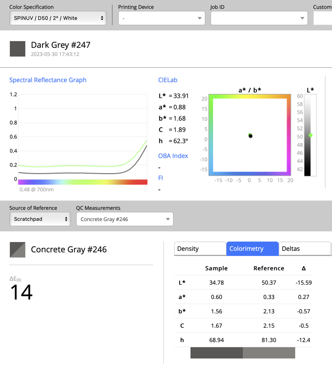Open the Job ID dropdown arrow
332x365 pixels.
tap(302, 18)
